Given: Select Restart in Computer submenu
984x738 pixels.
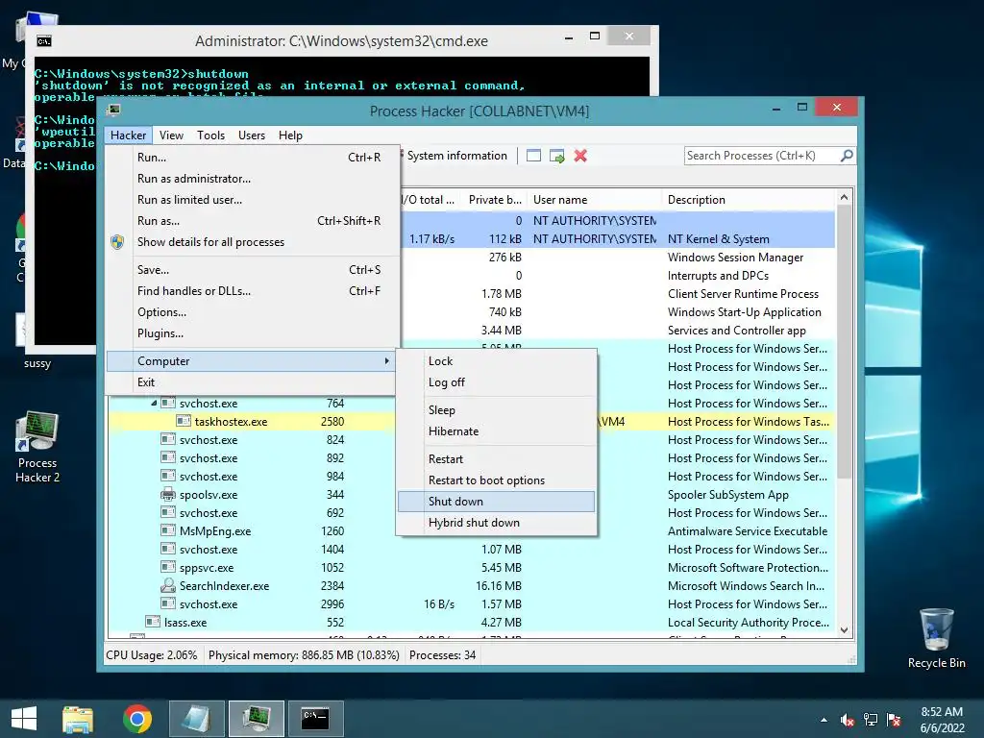Looking at the screenshot, I should (497, 459).
